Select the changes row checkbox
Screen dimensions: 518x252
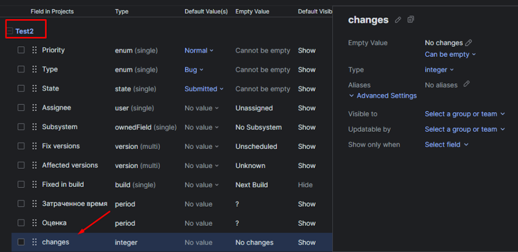click(21, 242)
